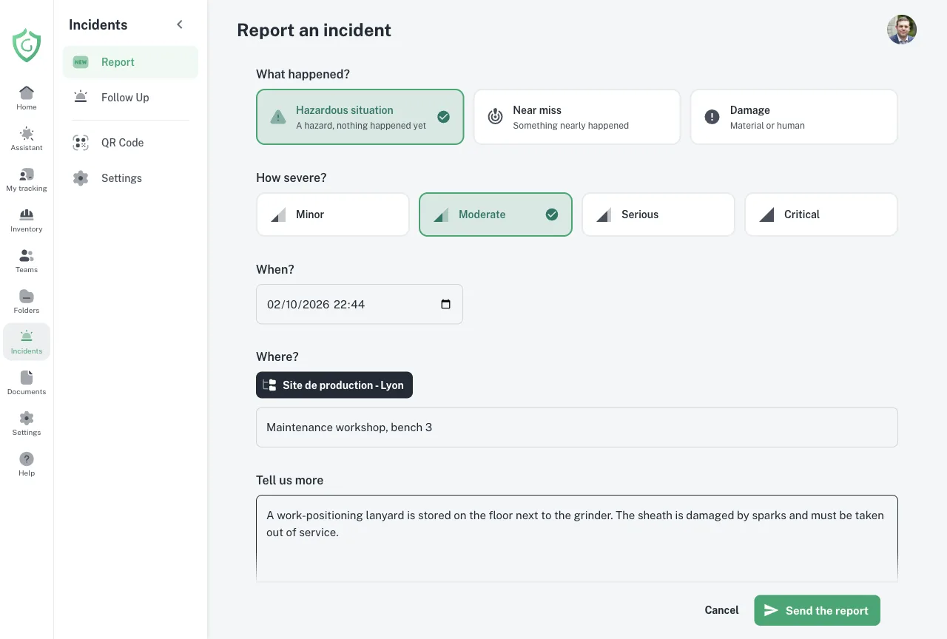The width and height of the screenshot is (947, 639).
Task: Open QR Code in the Incidents menu
Action: (130, 143)
